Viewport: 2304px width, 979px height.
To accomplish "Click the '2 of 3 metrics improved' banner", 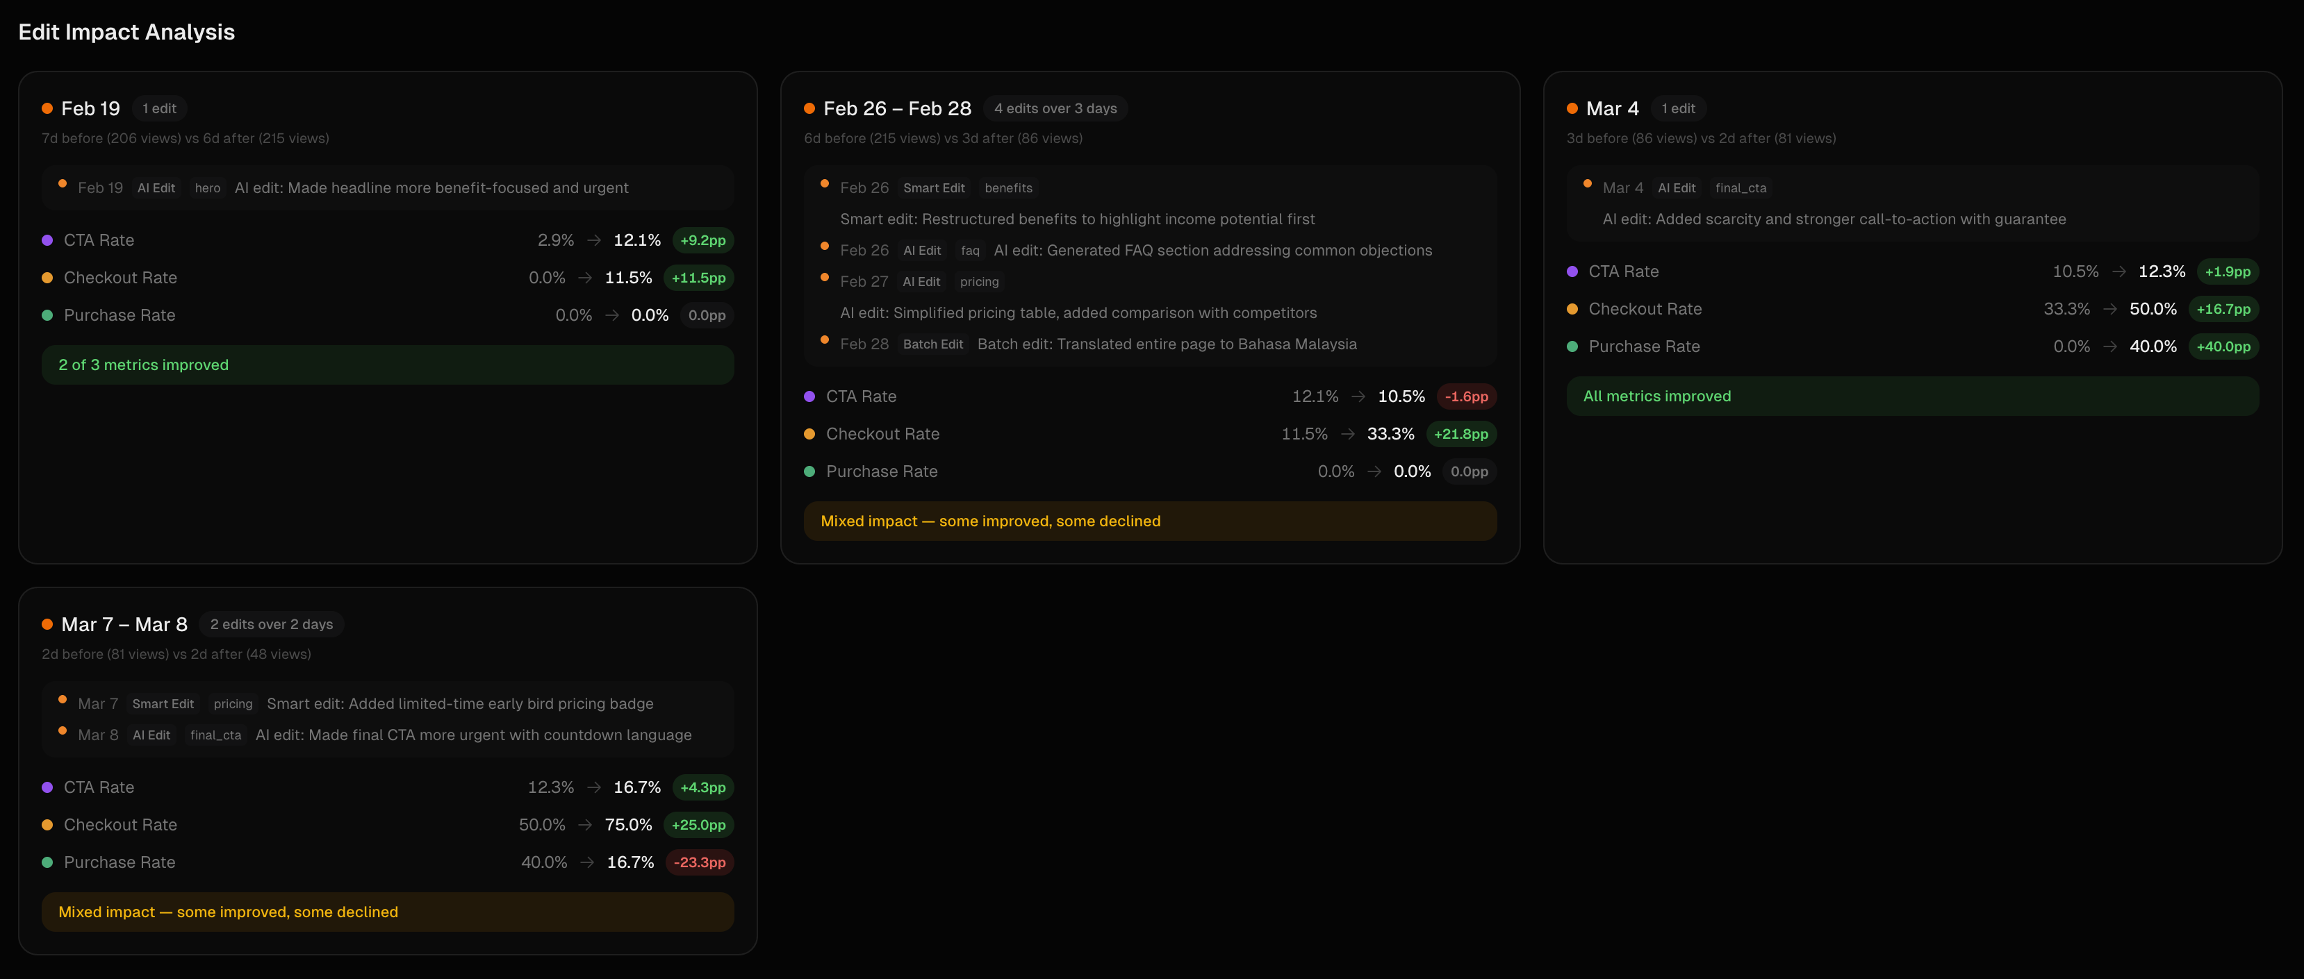I will (x=387, y=365).
